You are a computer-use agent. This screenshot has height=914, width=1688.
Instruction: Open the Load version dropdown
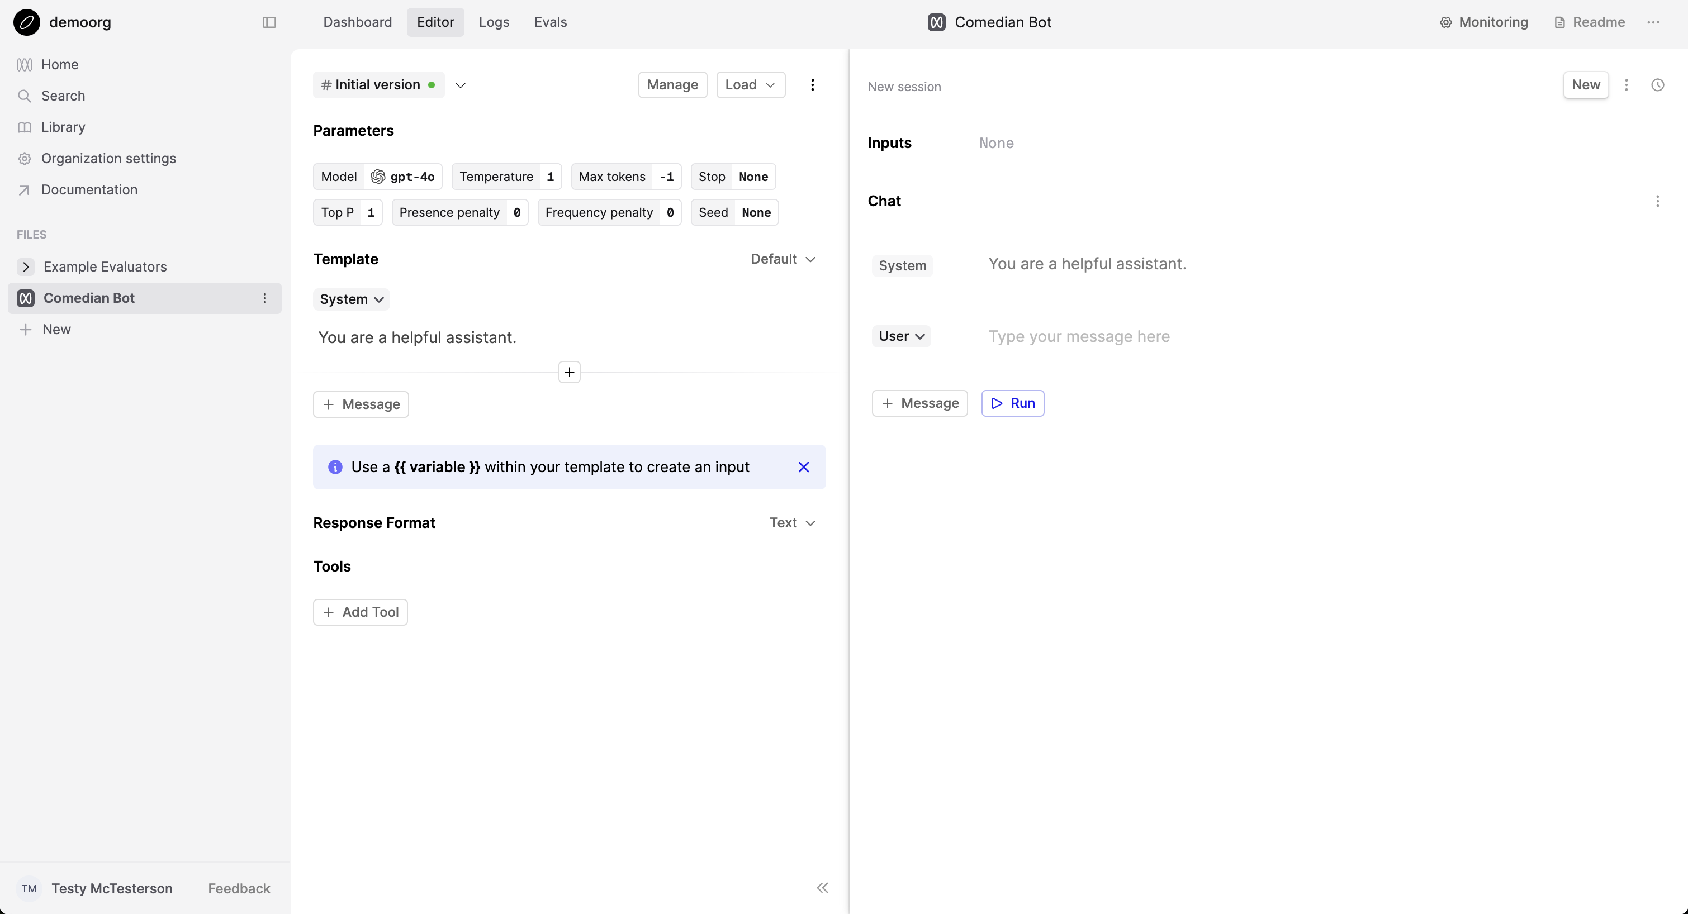click(x=750, y=84)
